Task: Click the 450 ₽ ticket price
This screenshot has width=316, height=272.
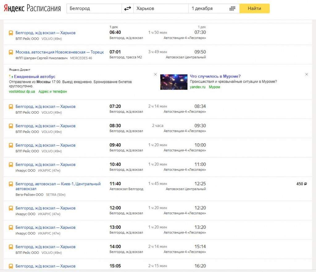Action: (x=301, y=184)
